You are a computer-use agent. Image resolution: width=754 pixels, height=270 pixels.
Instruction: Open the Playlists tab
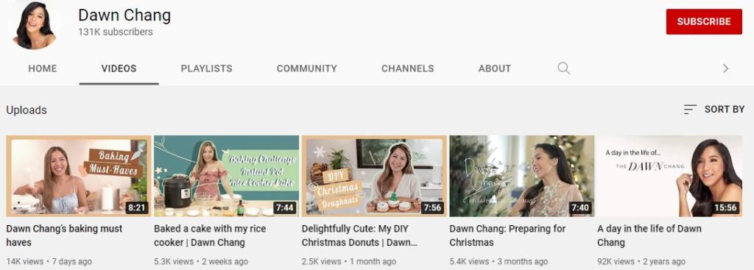tap(206, 68)
